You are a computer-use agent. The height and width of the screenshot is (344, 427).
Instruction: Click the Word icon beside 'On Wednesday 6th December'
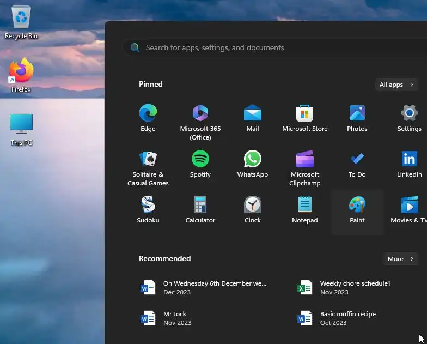pos(148,288)
